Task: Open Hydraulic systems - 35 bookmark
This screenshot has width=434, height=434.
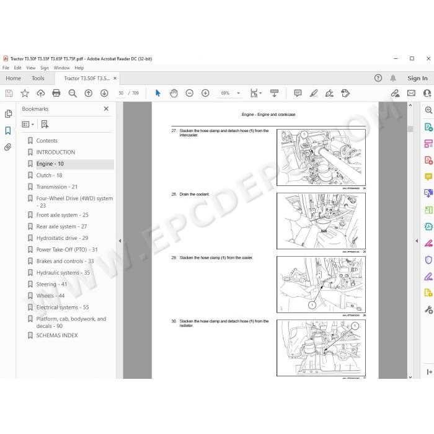Action: coord(63,273)
